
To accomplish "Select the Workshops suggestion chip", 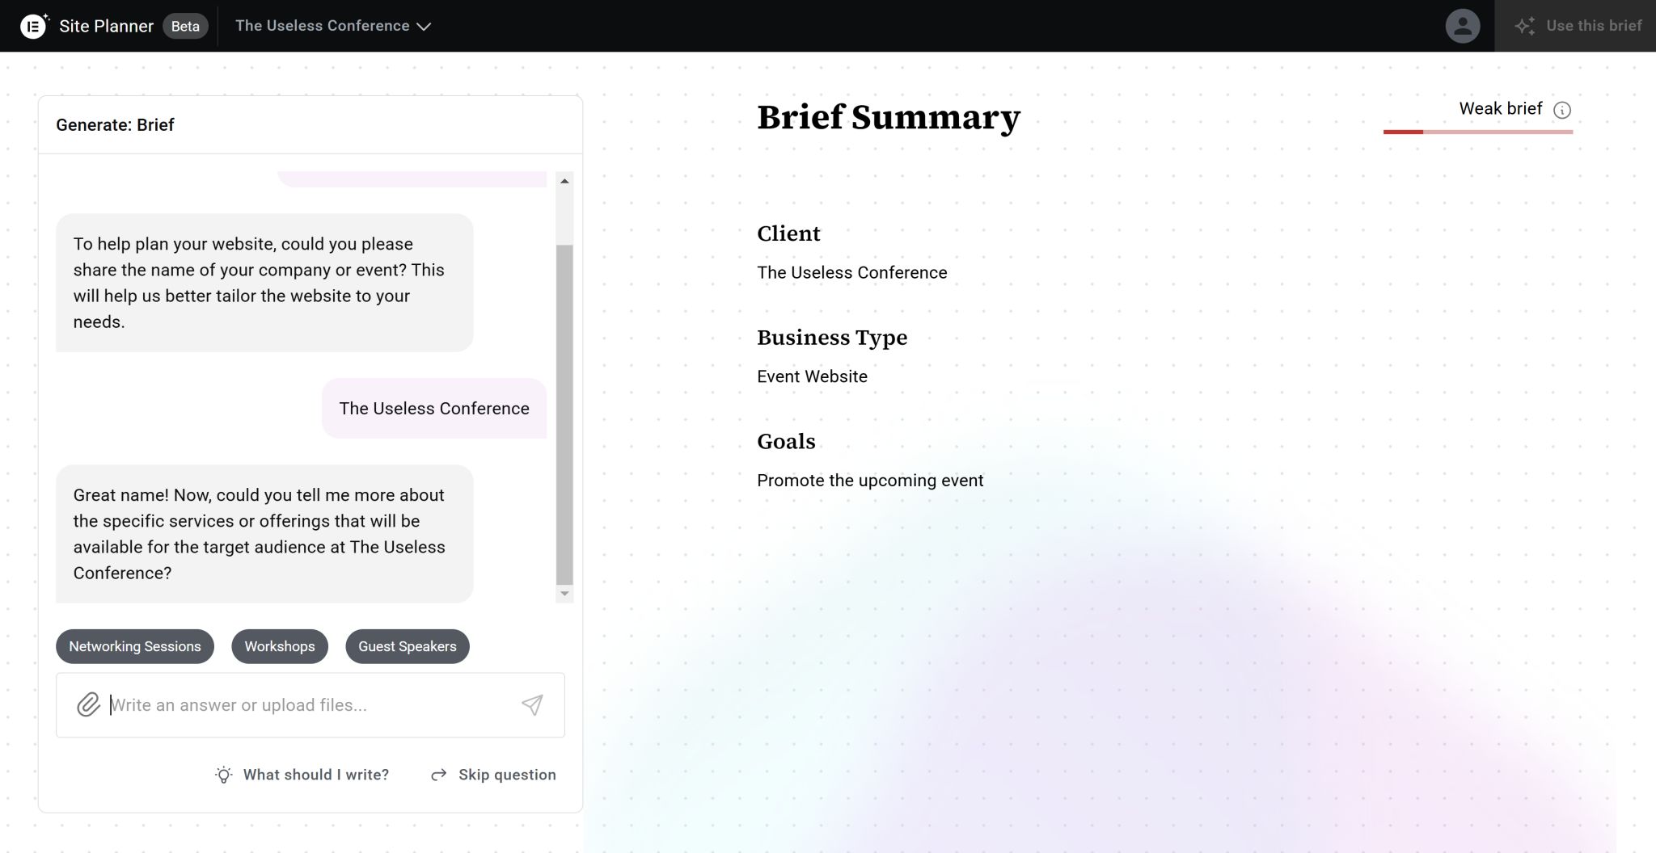I will [280, 646].
